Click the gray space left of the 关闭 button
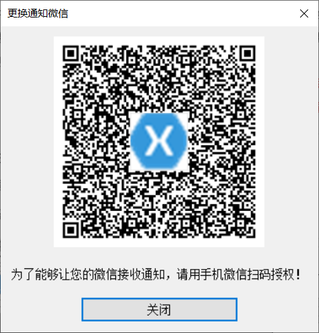 coord(41,309)
